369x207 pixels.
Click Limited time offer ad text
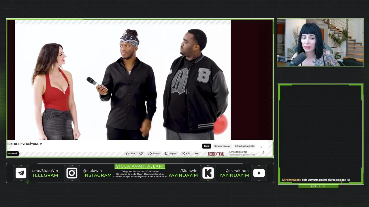[x=238, y=152]
